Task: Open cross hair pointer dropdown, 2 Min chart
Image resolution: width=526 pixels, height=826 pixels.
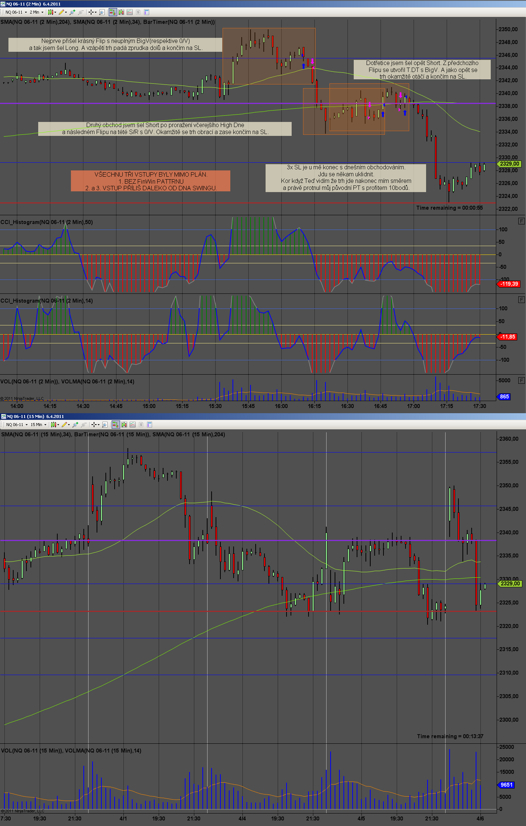Action: pyautogui.click(x=92, y=12)
